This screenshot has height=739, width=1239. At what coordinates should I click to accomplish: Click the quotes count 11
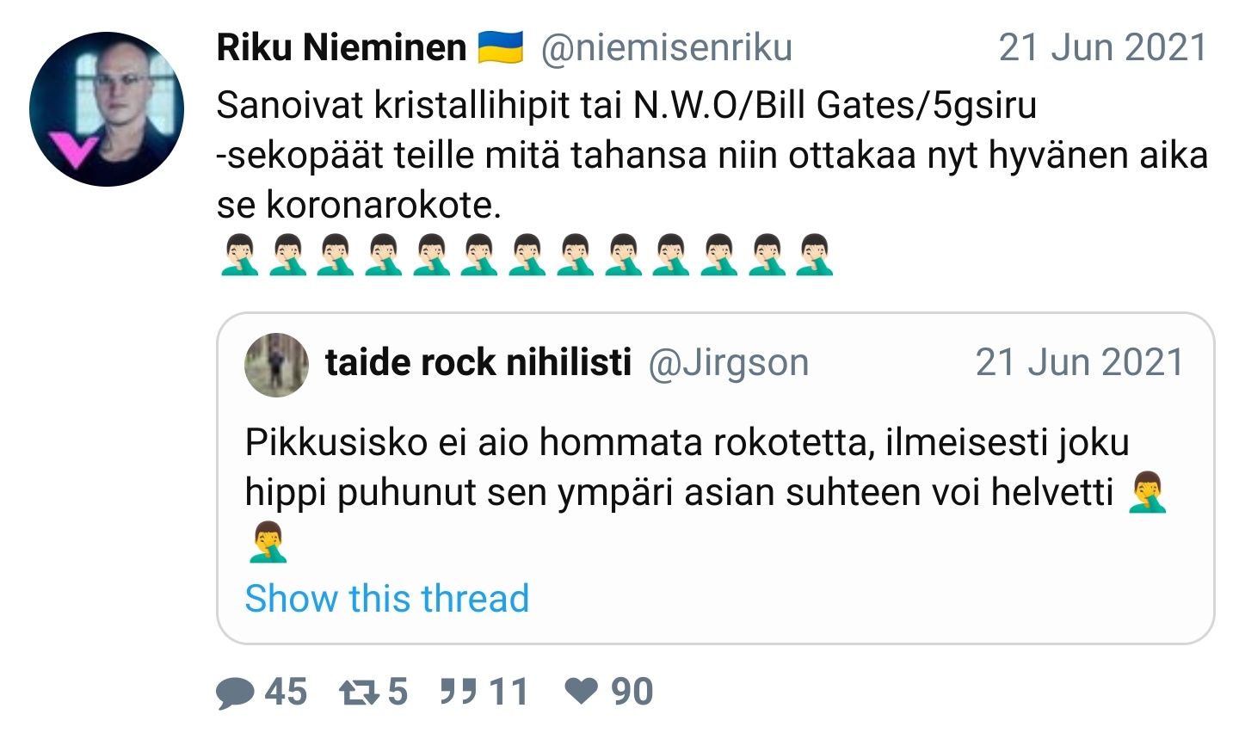[508, 692]
